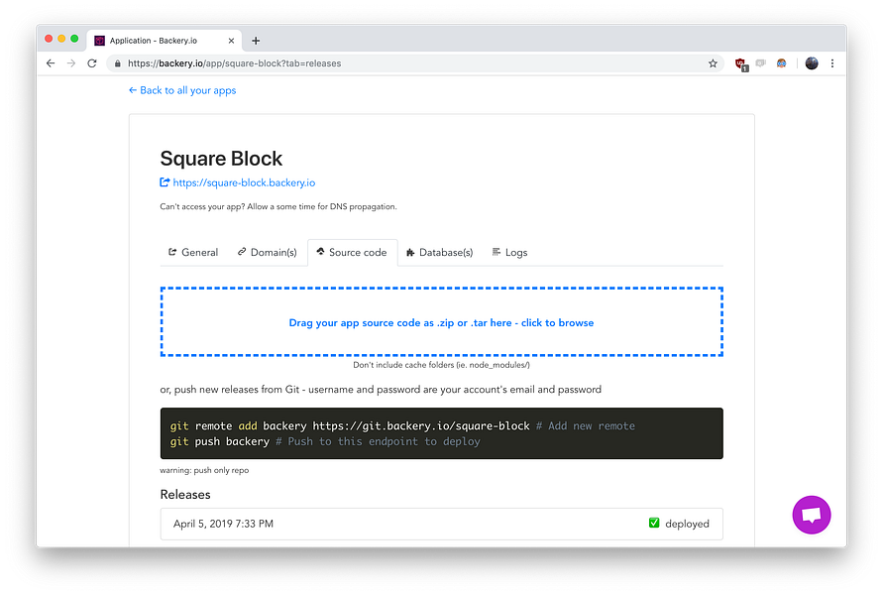Viewport: 883px width, 595px height.
Task: Minimize window with yellow macOS button
Action: (61, 39)
